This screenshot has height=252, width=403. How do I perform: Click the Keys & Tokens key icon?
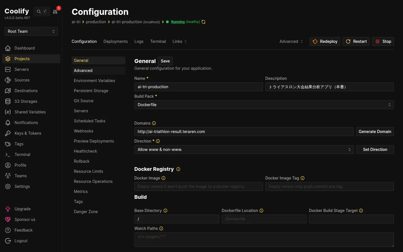point(8,133)
